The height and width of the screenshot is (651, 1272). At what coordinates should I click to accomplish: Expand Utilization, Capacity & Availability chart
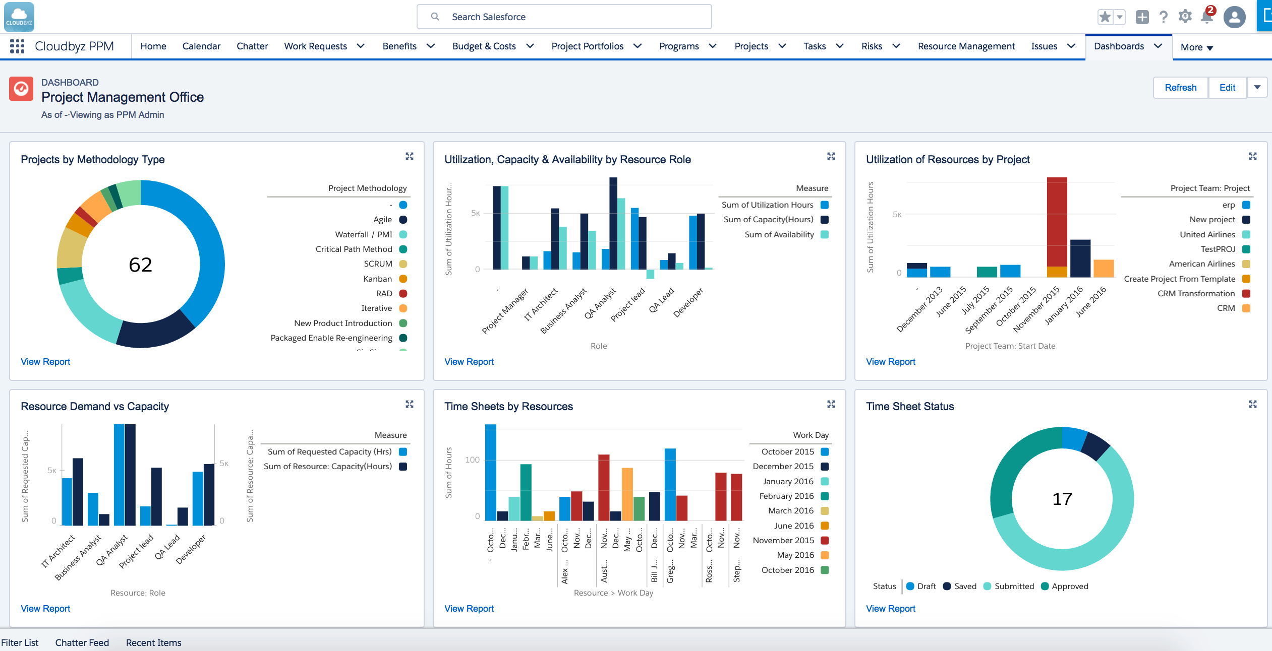click(831, 156)
